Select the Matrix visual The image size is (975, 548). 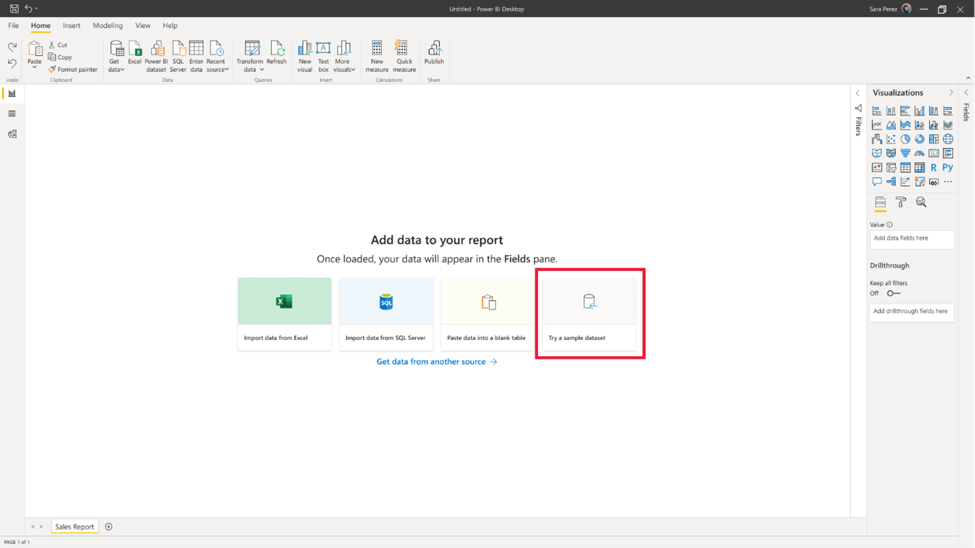pos(920,167)
